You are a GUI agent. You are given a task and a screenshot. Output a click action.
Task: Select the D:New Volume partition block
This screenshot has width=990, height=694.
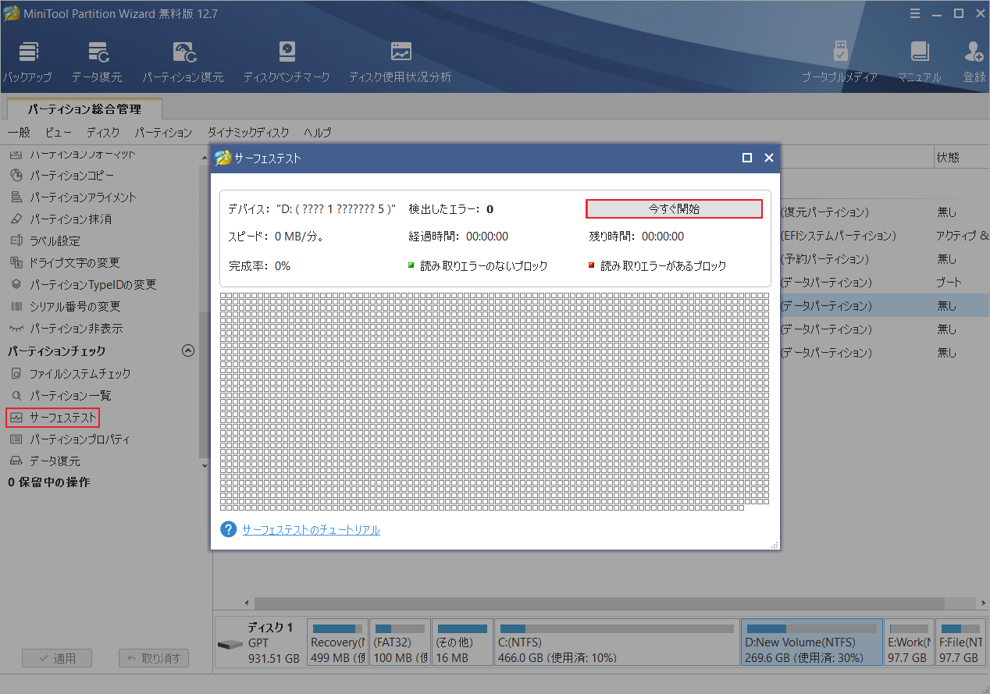(811, 642)
